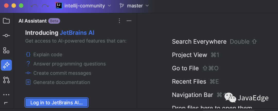Click the IJ project logo icon
The image size is (278, 111).
click(59, 6)
